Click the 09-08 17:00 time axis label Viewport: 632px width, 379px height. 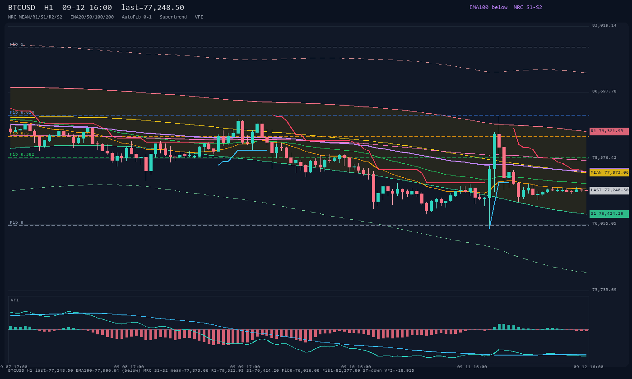[x=129, y=367]
